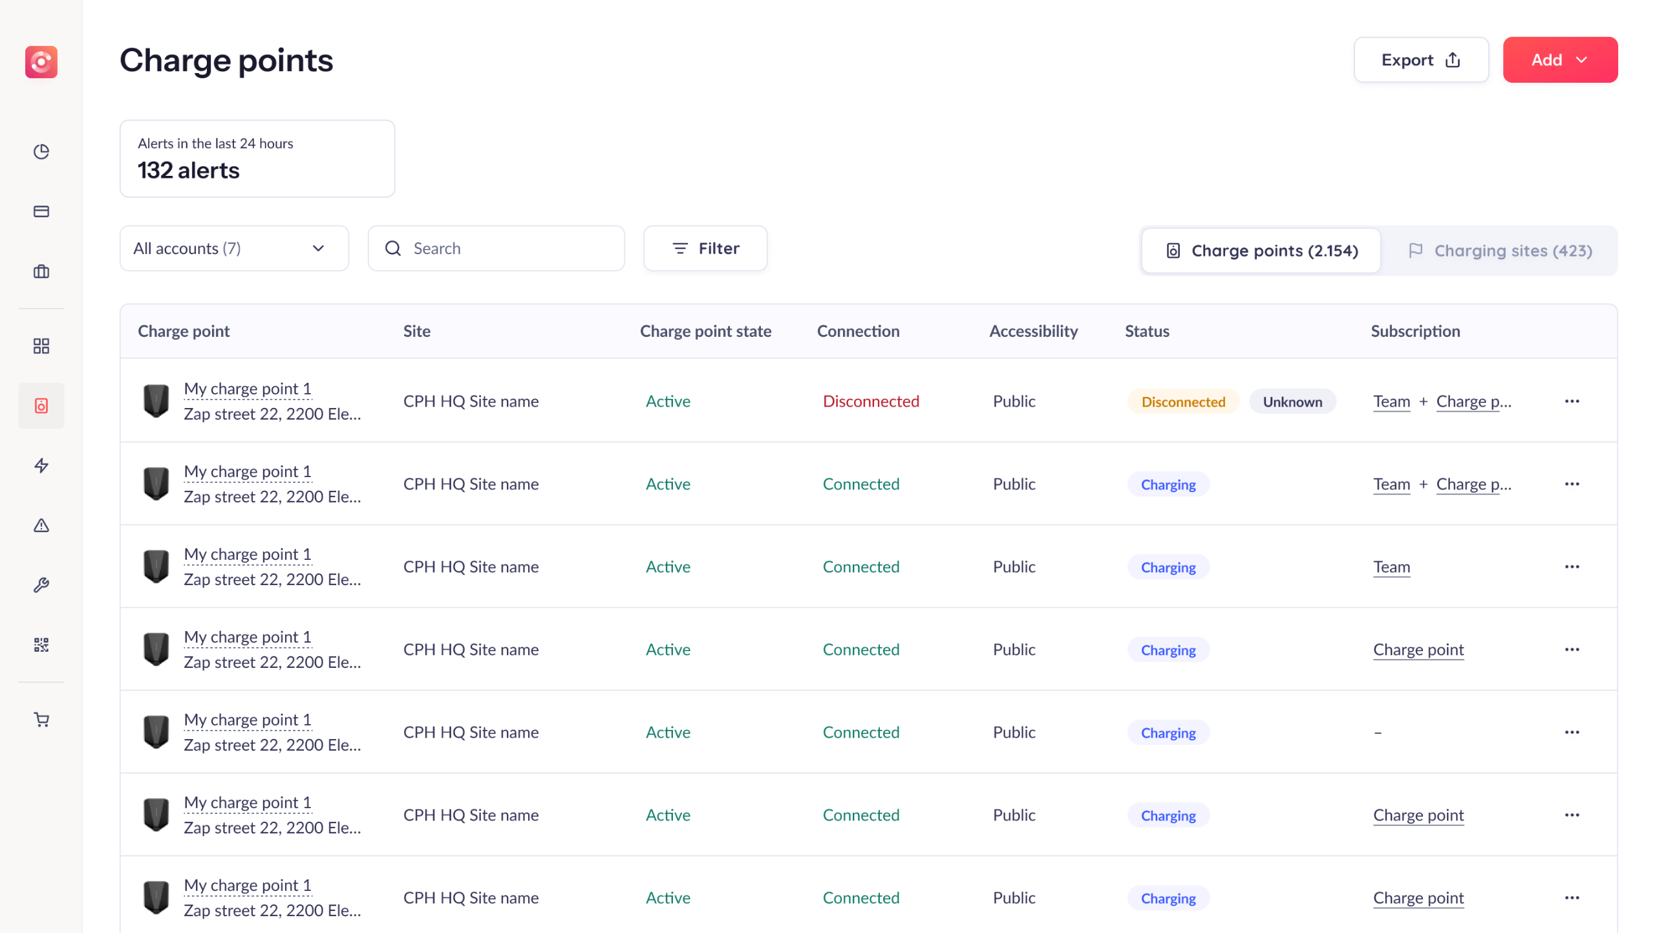Open the shopping cart sidebar icon
This screenshot has height=933, width=1655.
point(41,720)
